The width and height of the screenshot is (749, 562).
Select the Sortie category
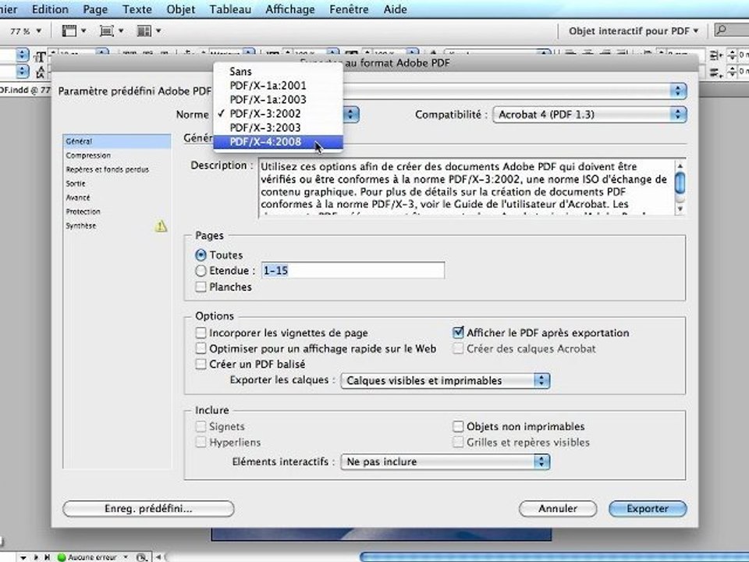[x=116, y=183]
